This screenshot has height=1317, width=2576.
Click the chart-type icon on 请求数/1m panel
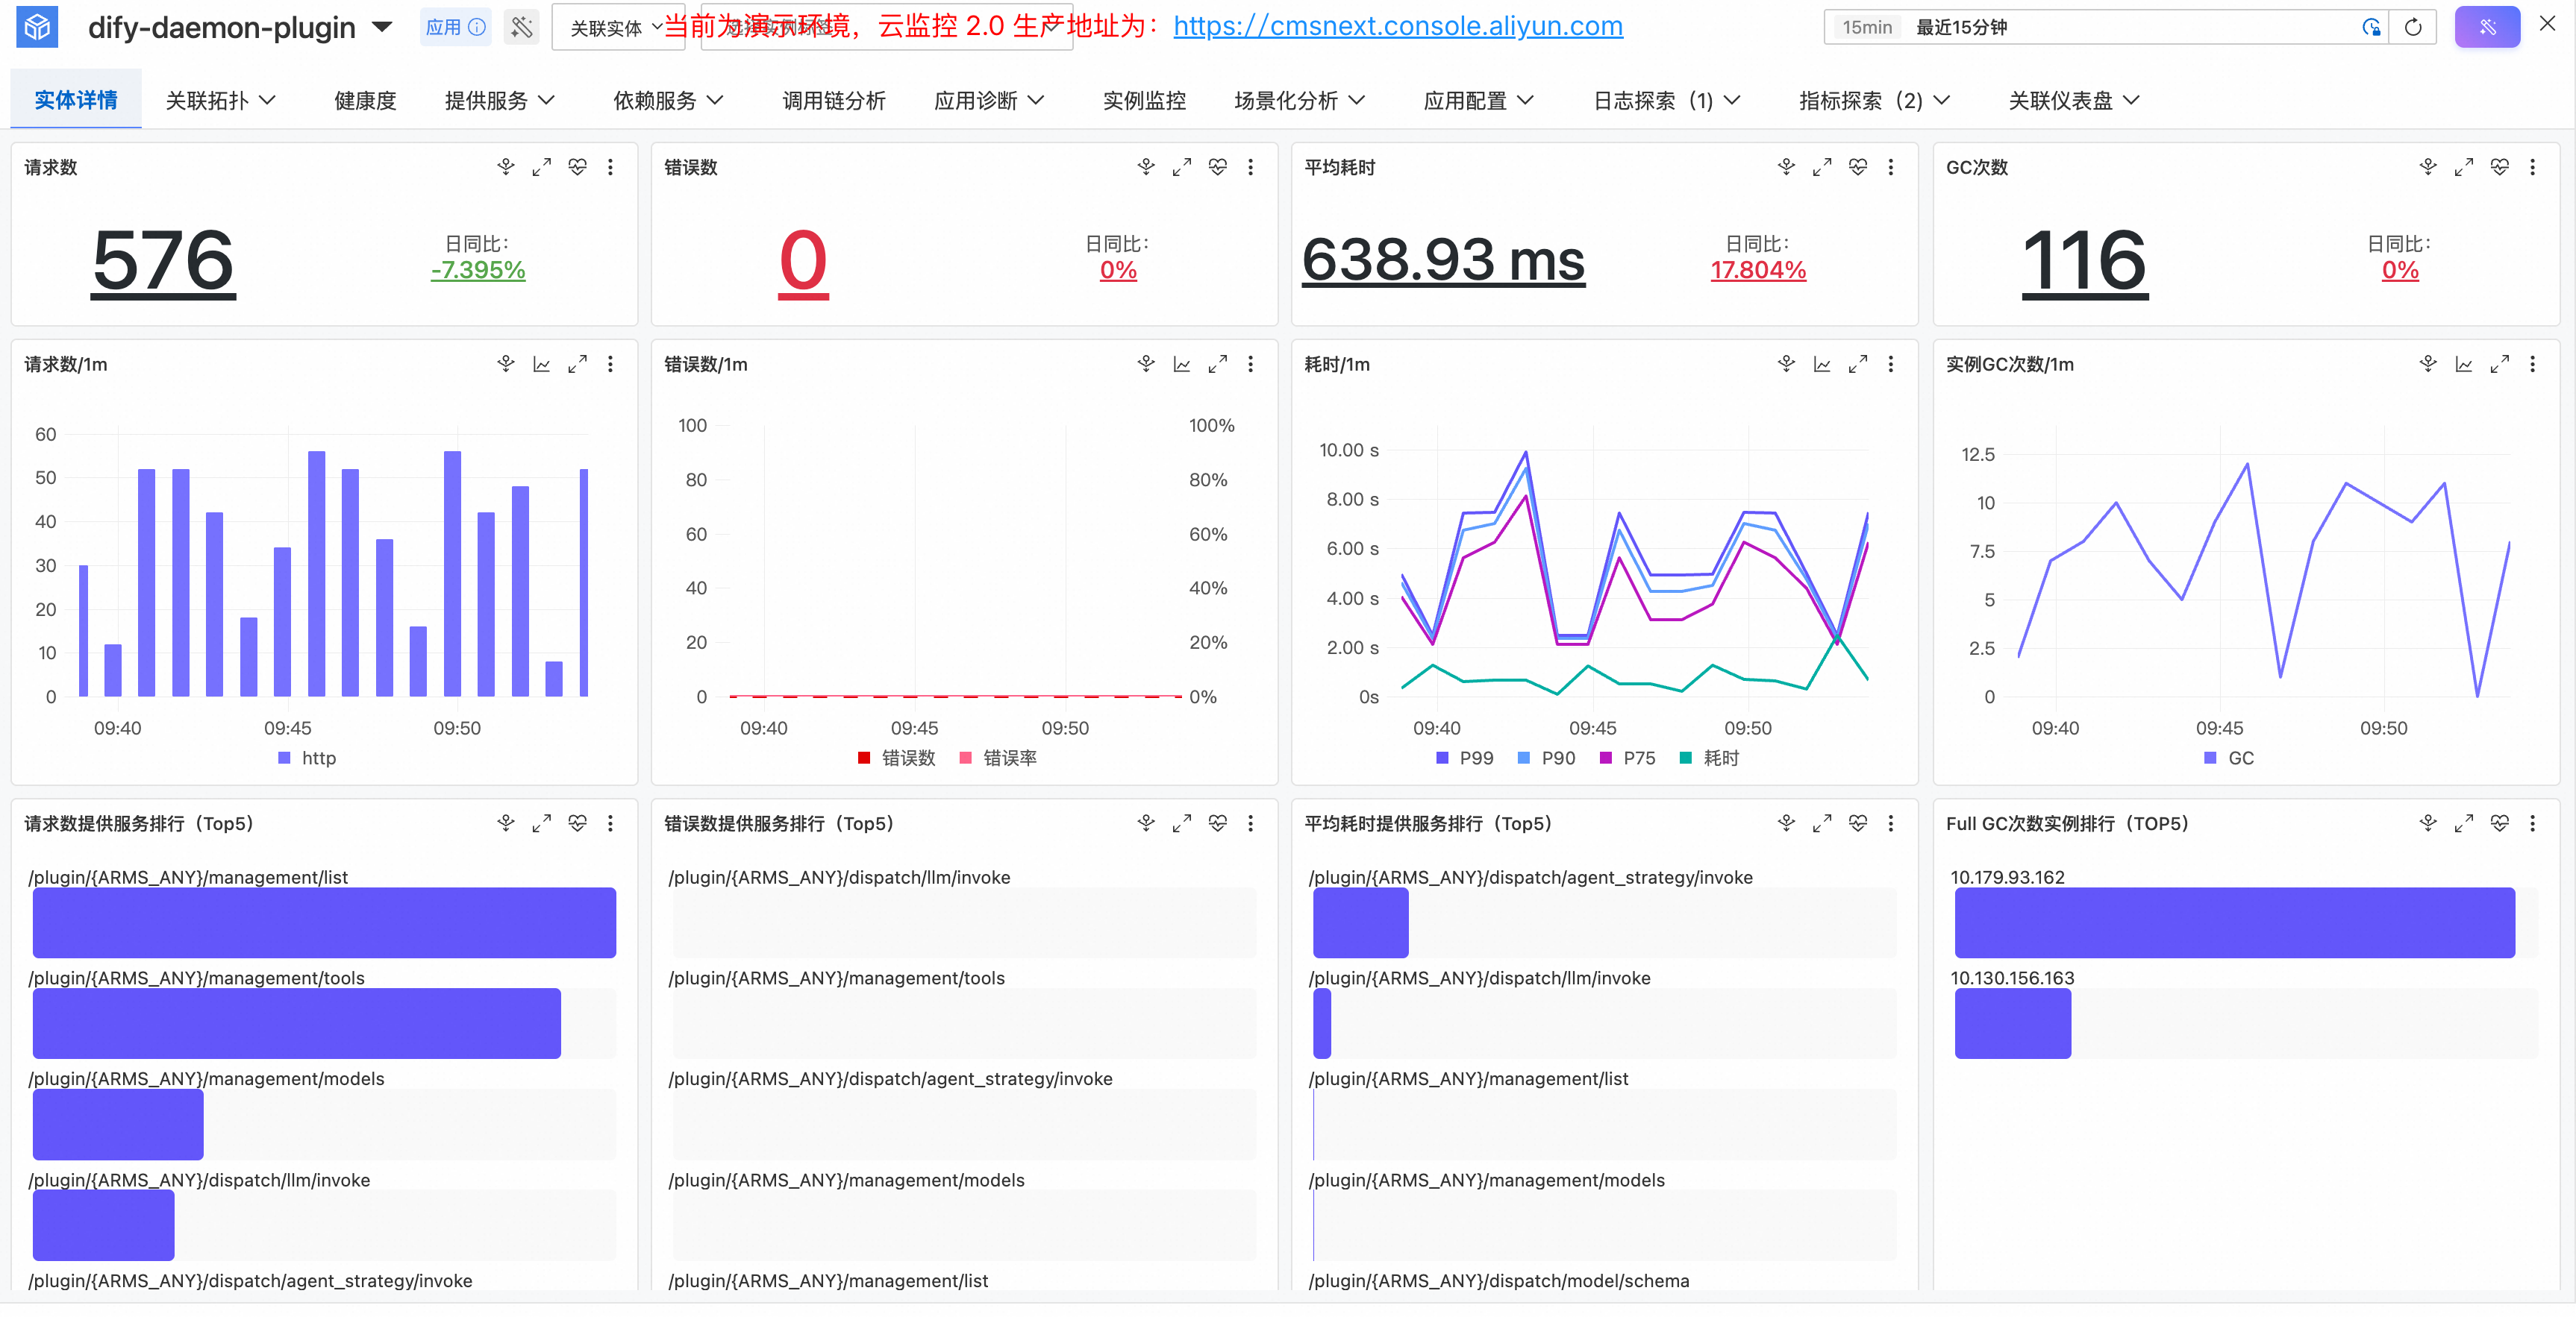pyautogui.click(x=541, y=364)
